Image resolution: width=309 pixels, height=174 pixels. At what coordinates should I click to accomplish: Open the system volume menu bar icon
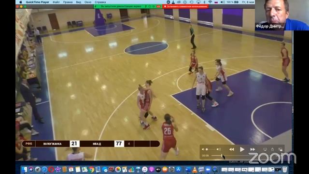click(223, 2)
